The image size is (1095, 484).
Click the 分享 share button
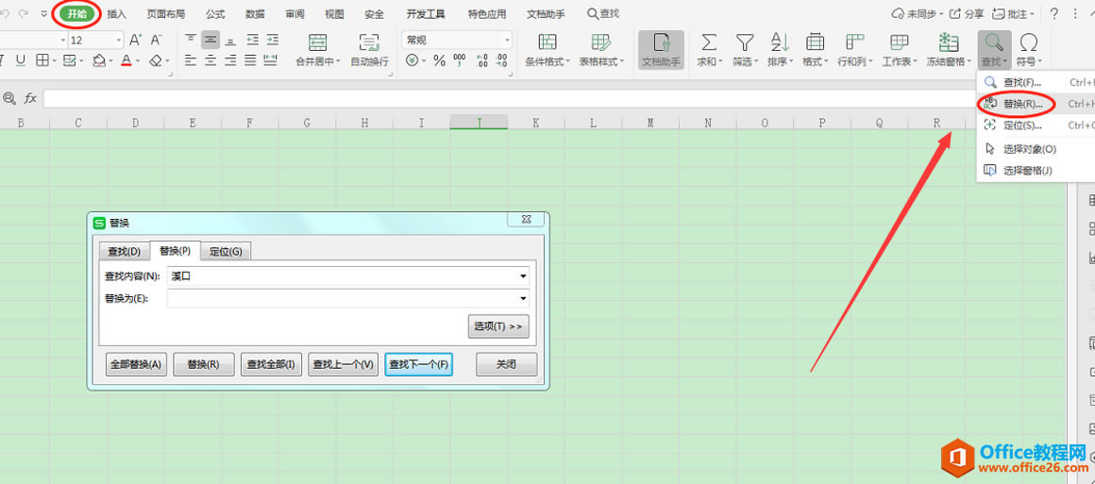pyautogui.click(x=967, y=14)
